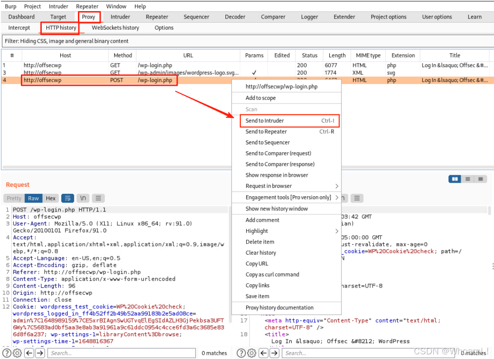This screenshot has height=359, width=494.
Task: Click the Request panel search field
Action: [122, 353]
